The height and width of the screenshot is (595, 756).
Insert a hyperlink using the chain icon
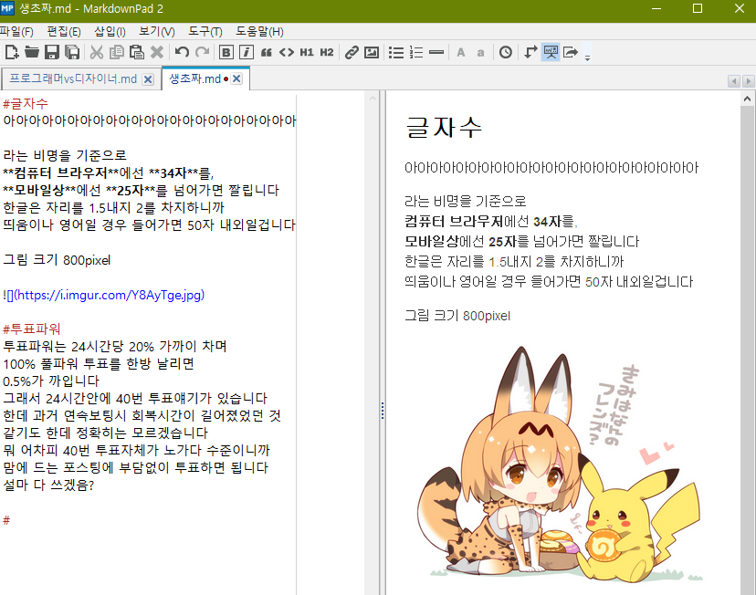[x=352, y=53]
